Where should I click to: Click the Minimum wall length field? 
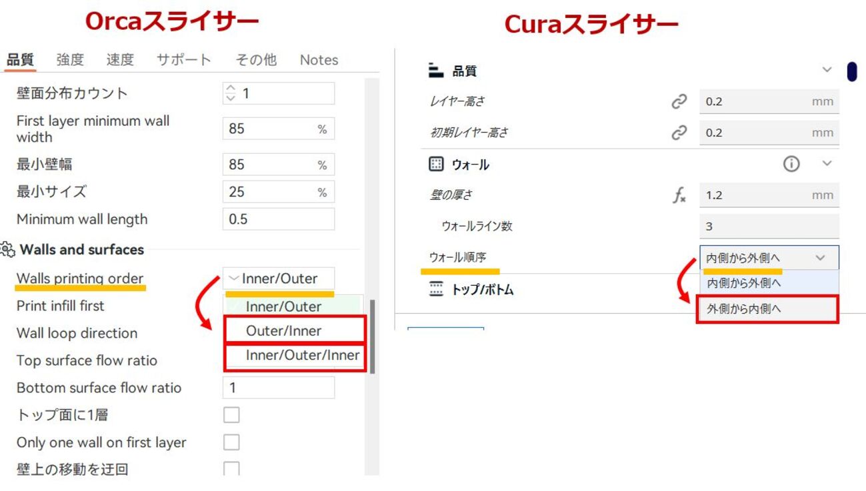[279, 219]
